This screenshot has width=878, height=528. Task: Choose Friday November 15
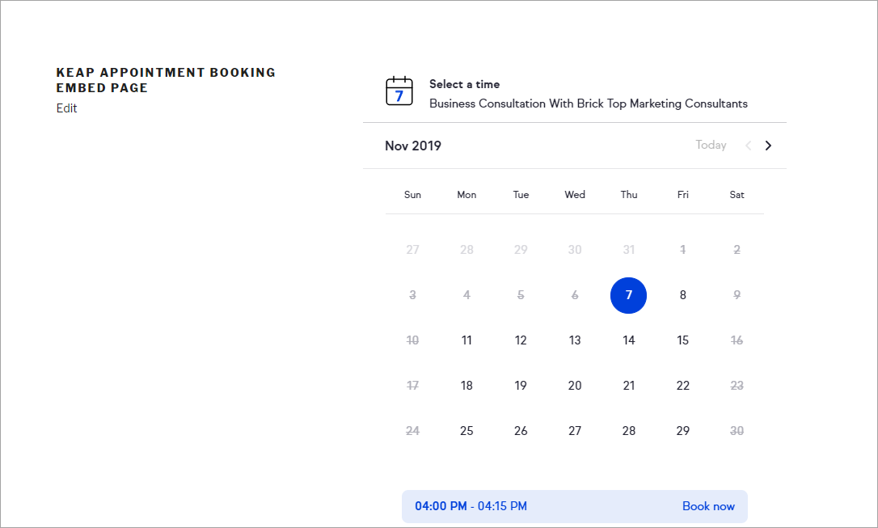click(x=682, y=340)
